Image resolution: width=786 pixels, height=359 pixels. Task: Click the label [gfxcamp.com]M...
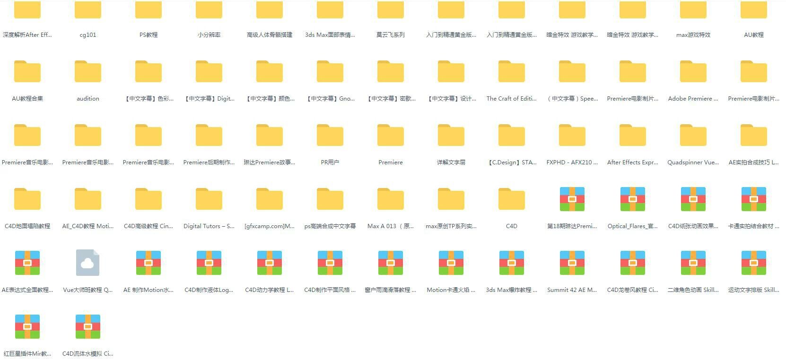pos(270,226)
